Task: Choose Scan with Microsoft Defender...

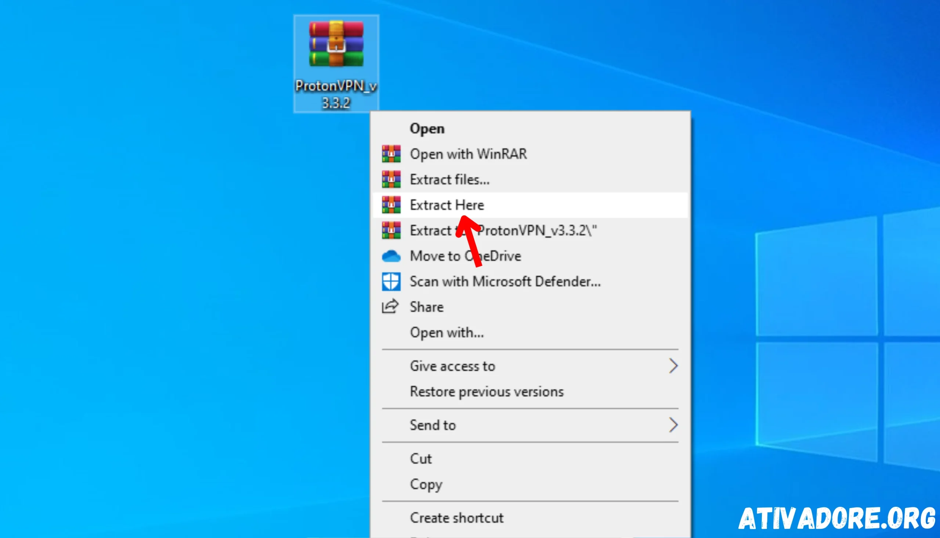Action: 530,282
